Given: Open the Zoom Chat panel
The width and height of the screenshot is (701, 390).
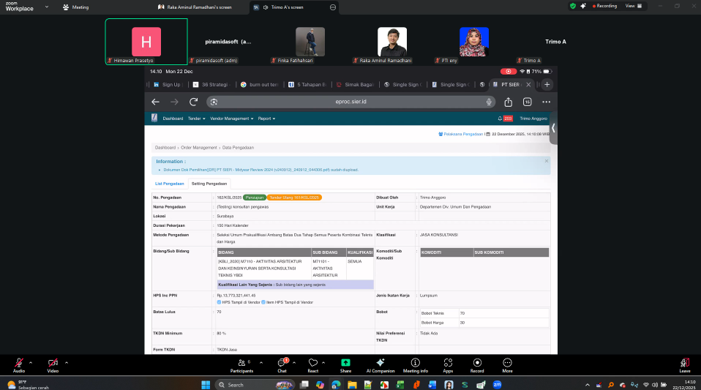Looking at the screenshot, I should (x=281, y=363).
